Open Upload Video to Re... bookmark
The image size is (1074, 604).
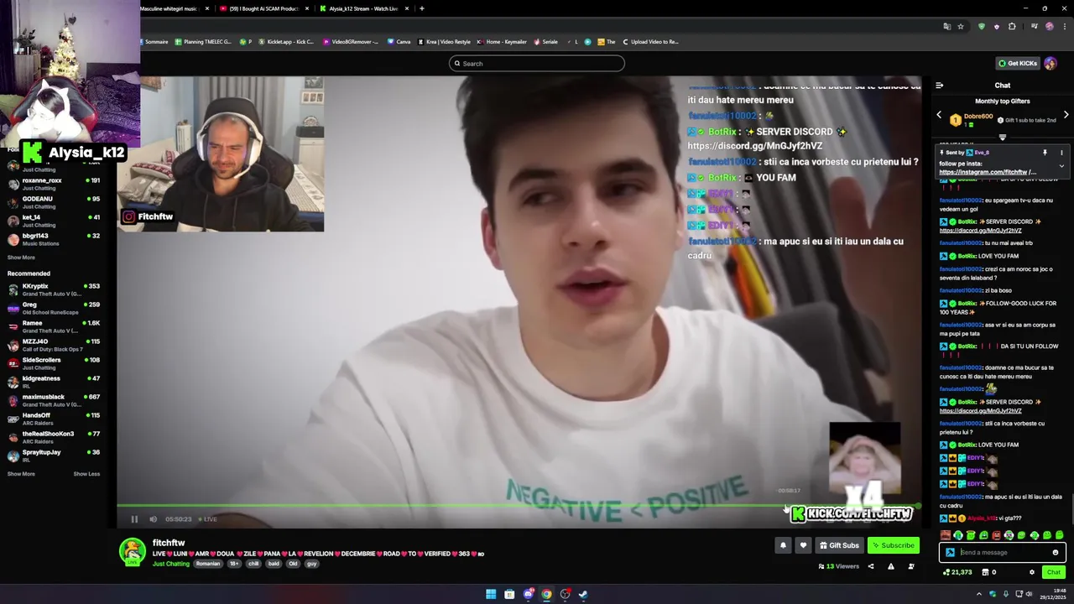pyautogui.click(x=650, y=41)
